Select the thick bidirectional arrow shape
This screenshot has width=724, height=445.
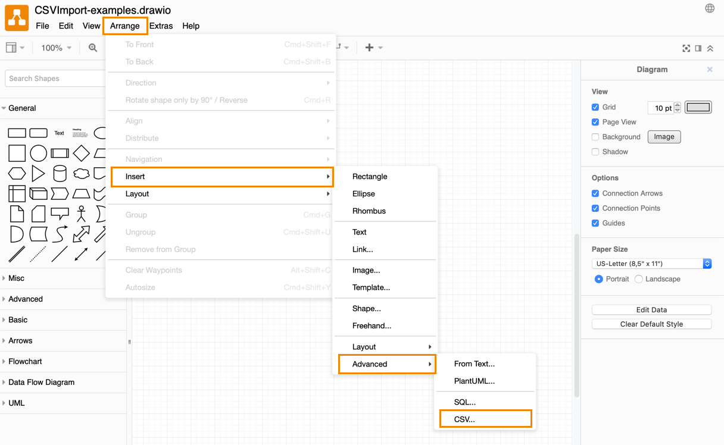[x=81, y=234]
